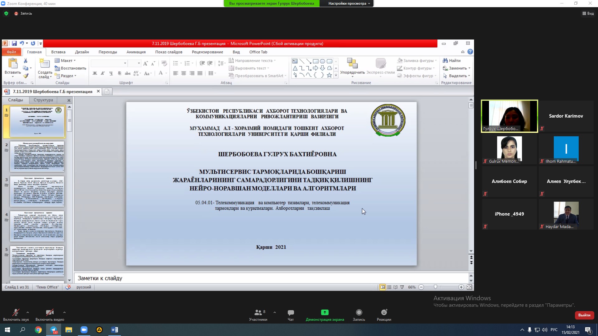This screenshot has width=598, height=336.
Task: Click Найти to search the presentation
Action: (452, 60)
